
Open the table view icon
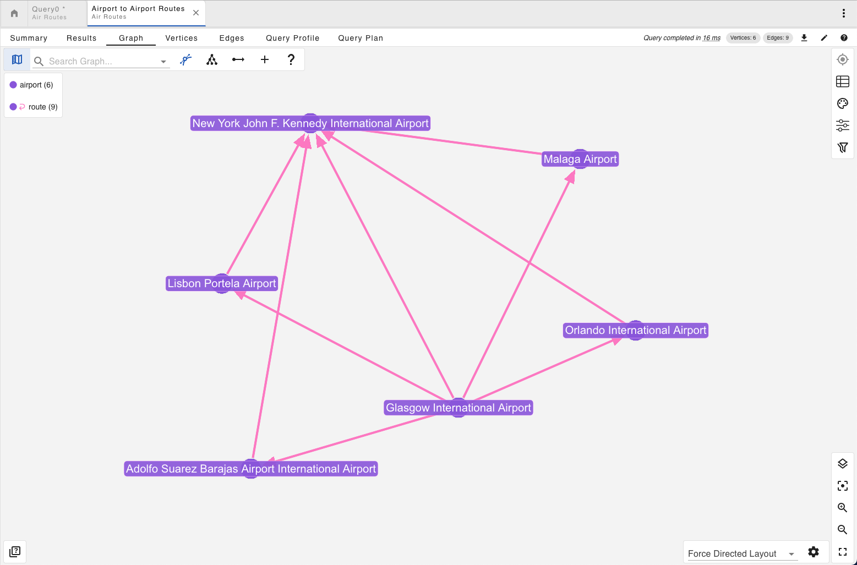pyautogui.click(x=842, y=81)
